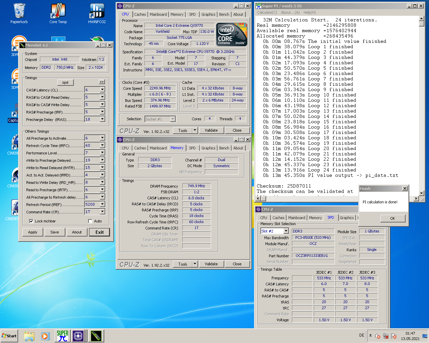This screenshot has height=343, width=429.
Task: Toggle the Lock mchbar checkbox
Action: point(31,221)
